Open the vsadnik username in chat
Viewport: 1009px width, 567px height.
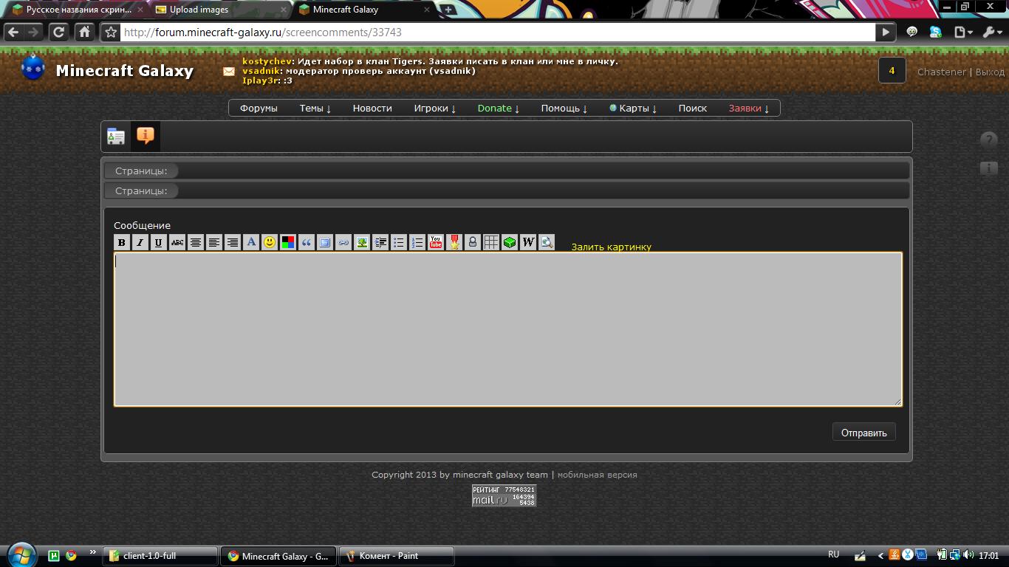point(261,71)
